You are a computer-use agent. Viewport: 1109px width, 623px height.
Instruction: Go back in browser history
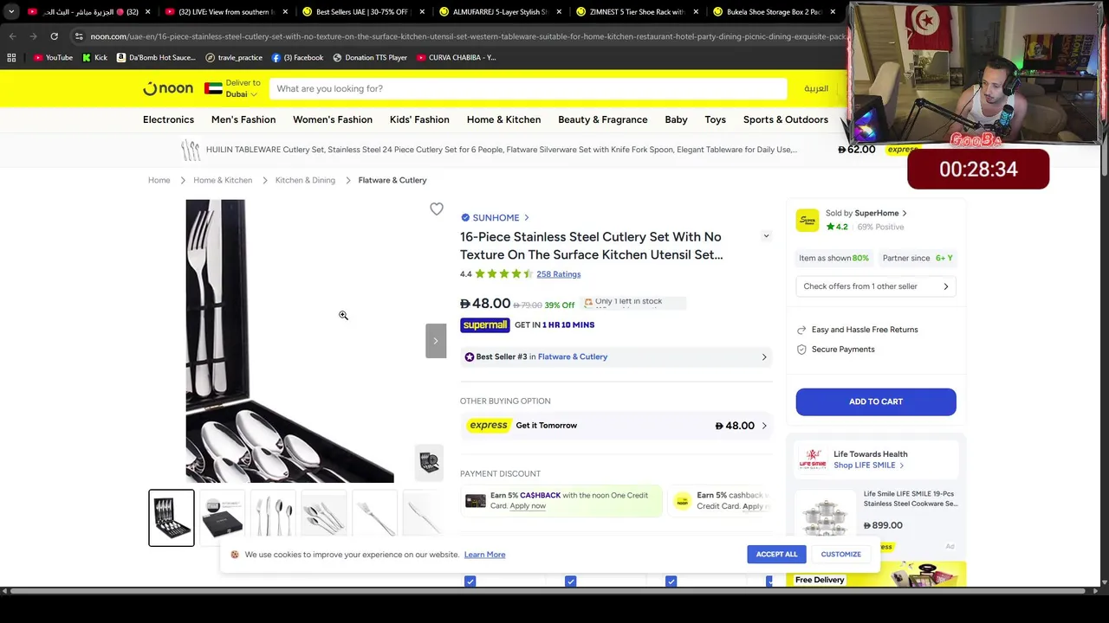coord(12,36)
